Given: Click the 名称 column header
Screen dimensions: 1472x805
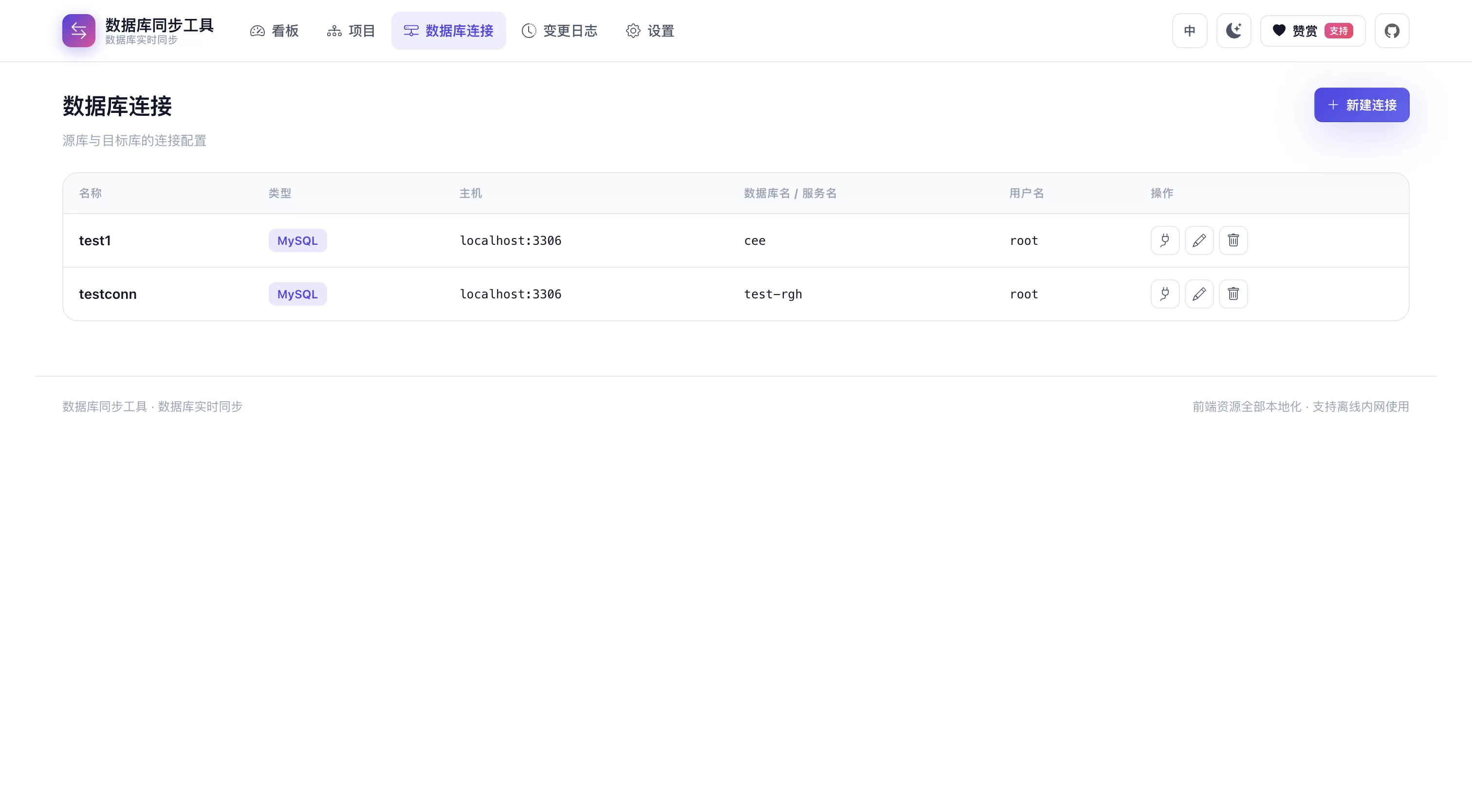Looking at the screenshot, I should (90, 193).
